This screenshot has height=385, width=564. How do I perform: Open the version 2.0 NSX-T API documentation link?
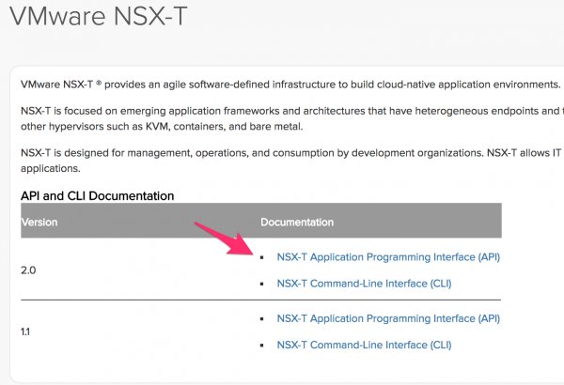tap(388, 257)
